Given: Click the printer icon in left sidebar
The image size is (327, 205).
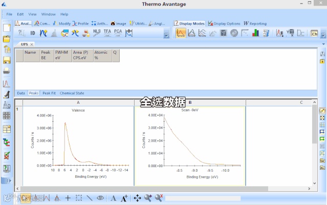Looking at the screenshot, I should (7, 71).
